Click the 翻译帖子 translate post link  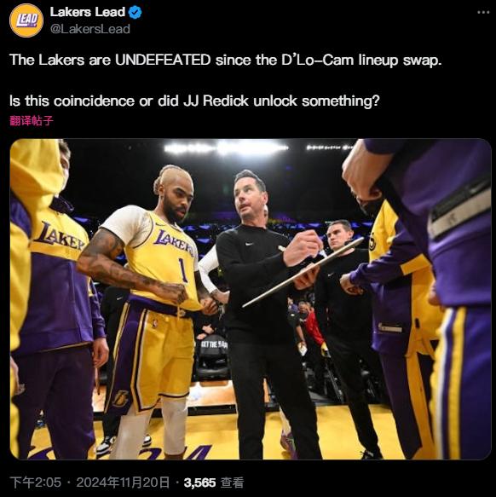click(x=32, y=121)
